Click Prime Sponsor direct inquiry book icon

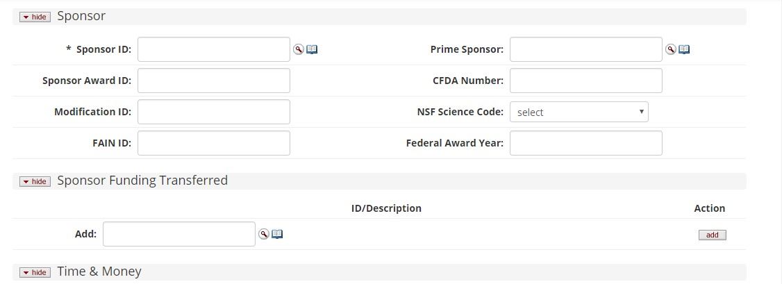[684, 49]
